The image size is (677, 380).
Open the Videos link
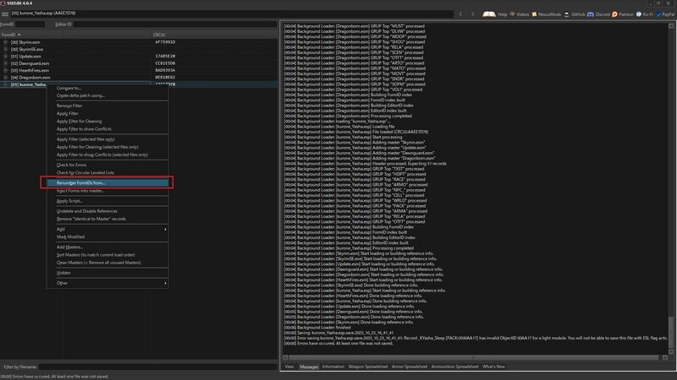point(519,14)
